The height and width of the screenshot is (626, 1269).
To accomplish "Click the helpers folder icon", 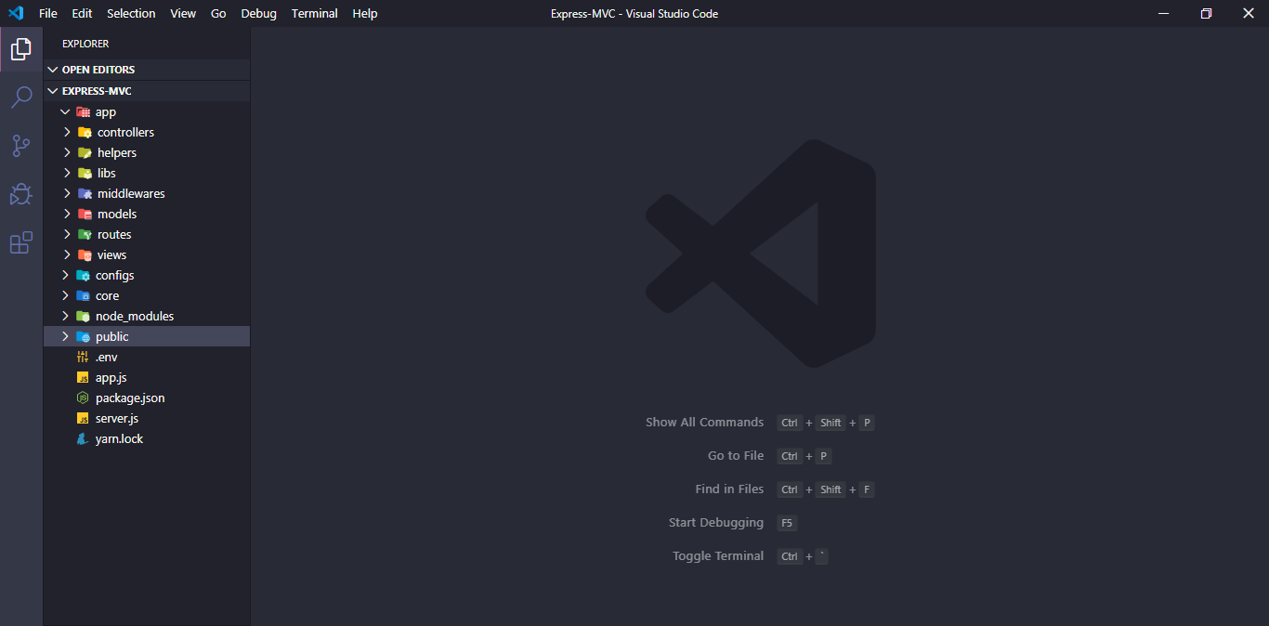I will (x=85, y=152).
